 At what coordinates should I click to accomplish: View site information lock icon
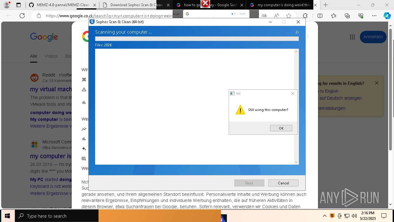[38, 16]
